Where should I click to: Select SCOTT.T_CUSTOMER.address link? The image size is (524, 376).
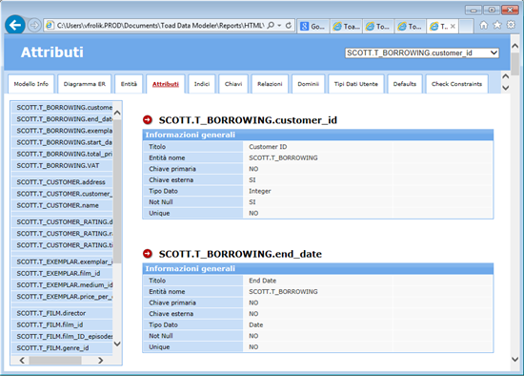(62, 182)
